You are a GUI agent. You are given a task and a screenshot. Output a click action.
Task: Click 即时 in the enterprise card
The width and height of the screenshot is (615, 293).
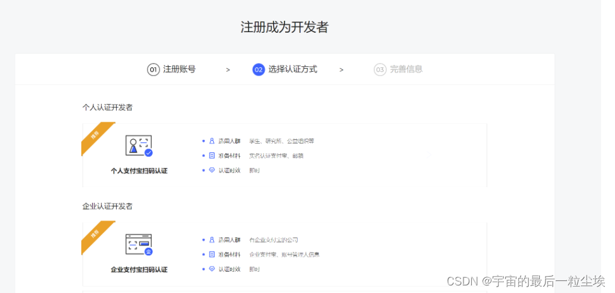pos(254,269)
